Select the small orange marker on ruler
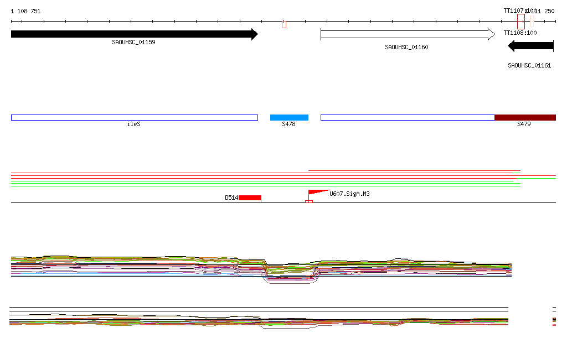 tap(284, 24)
